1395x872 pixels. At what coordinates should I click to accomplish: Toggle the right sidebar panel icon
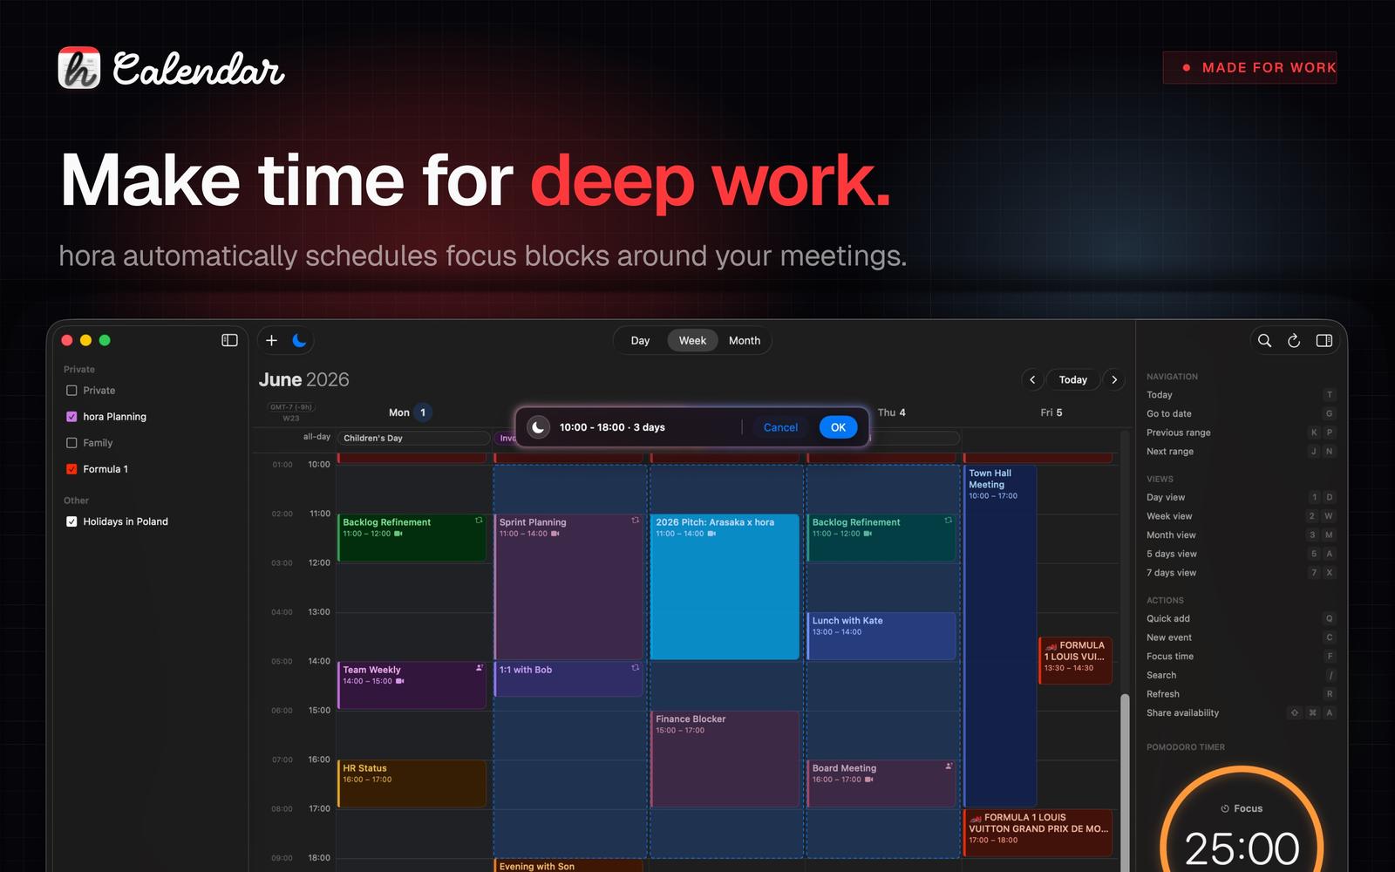pos(1324,340)
